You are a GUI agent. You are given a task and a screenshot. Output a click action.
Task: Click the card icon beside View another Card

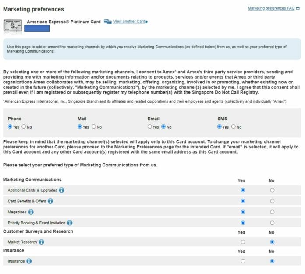[x=108, y=22]
